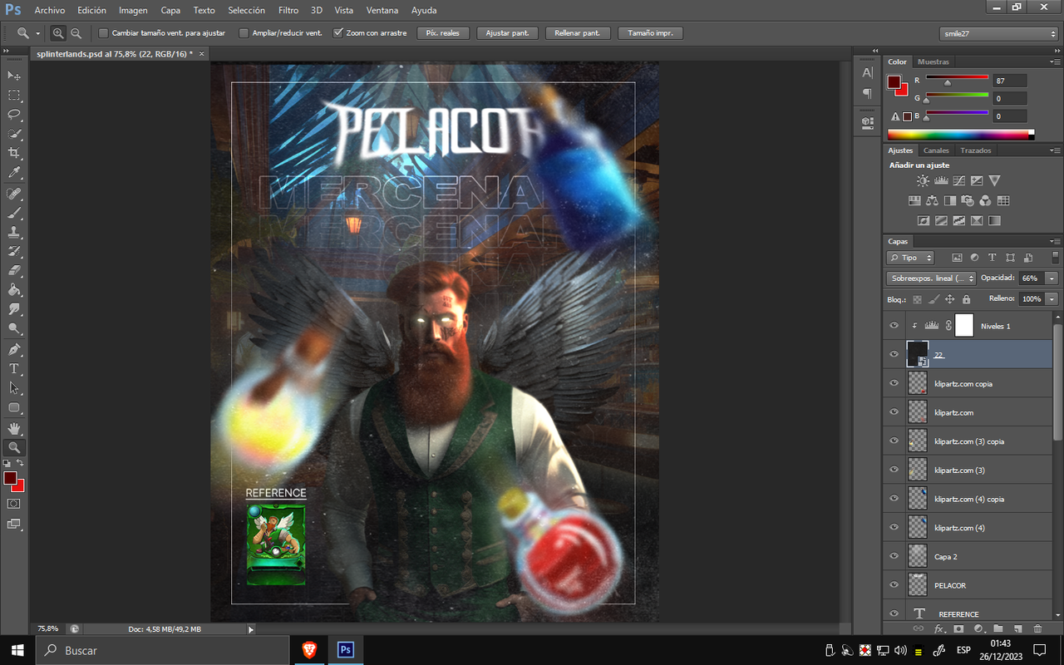1064x665 pixels.
Task: Add a Brightness/Contrast adjustment
Action: [923, 180]
